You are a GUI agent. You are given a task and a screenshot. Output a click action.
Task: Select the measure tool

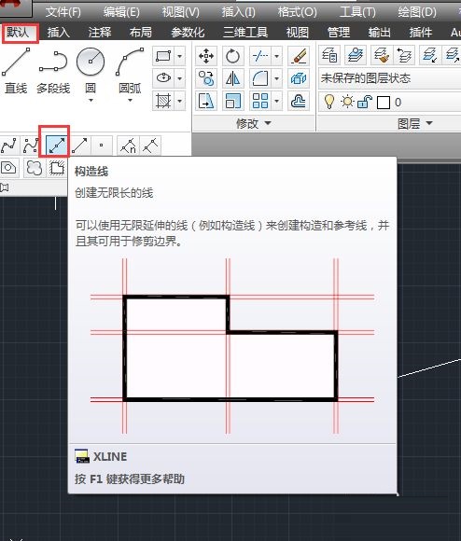(x=150, y=146)
